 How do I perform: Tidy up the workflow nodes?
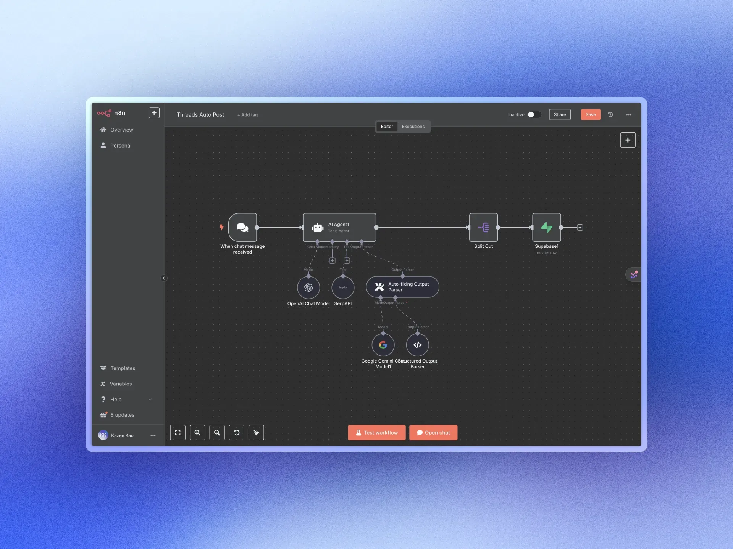point(256,433)
